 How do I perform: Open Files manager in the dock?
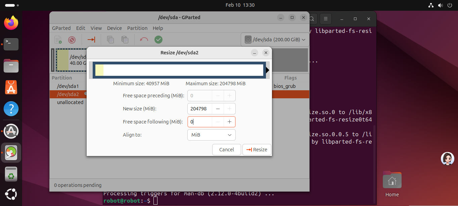click(11, 66)
